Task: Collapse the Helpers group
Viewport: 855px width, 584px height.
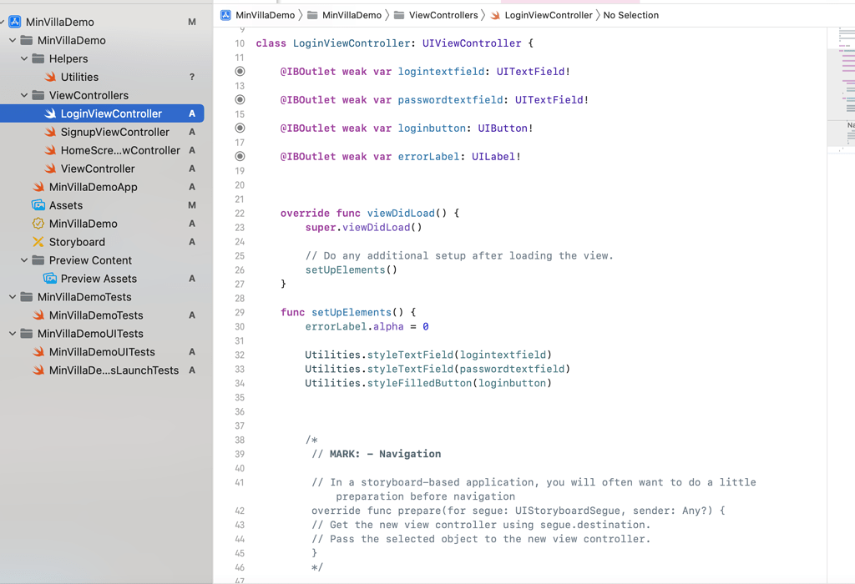Action: point(23,58)
